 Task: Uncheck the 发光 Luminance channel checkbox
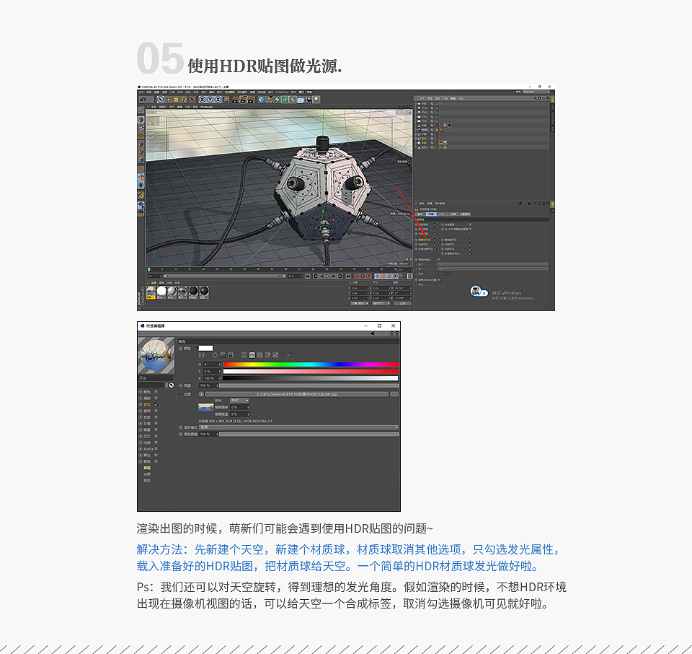tap(156, 404)
